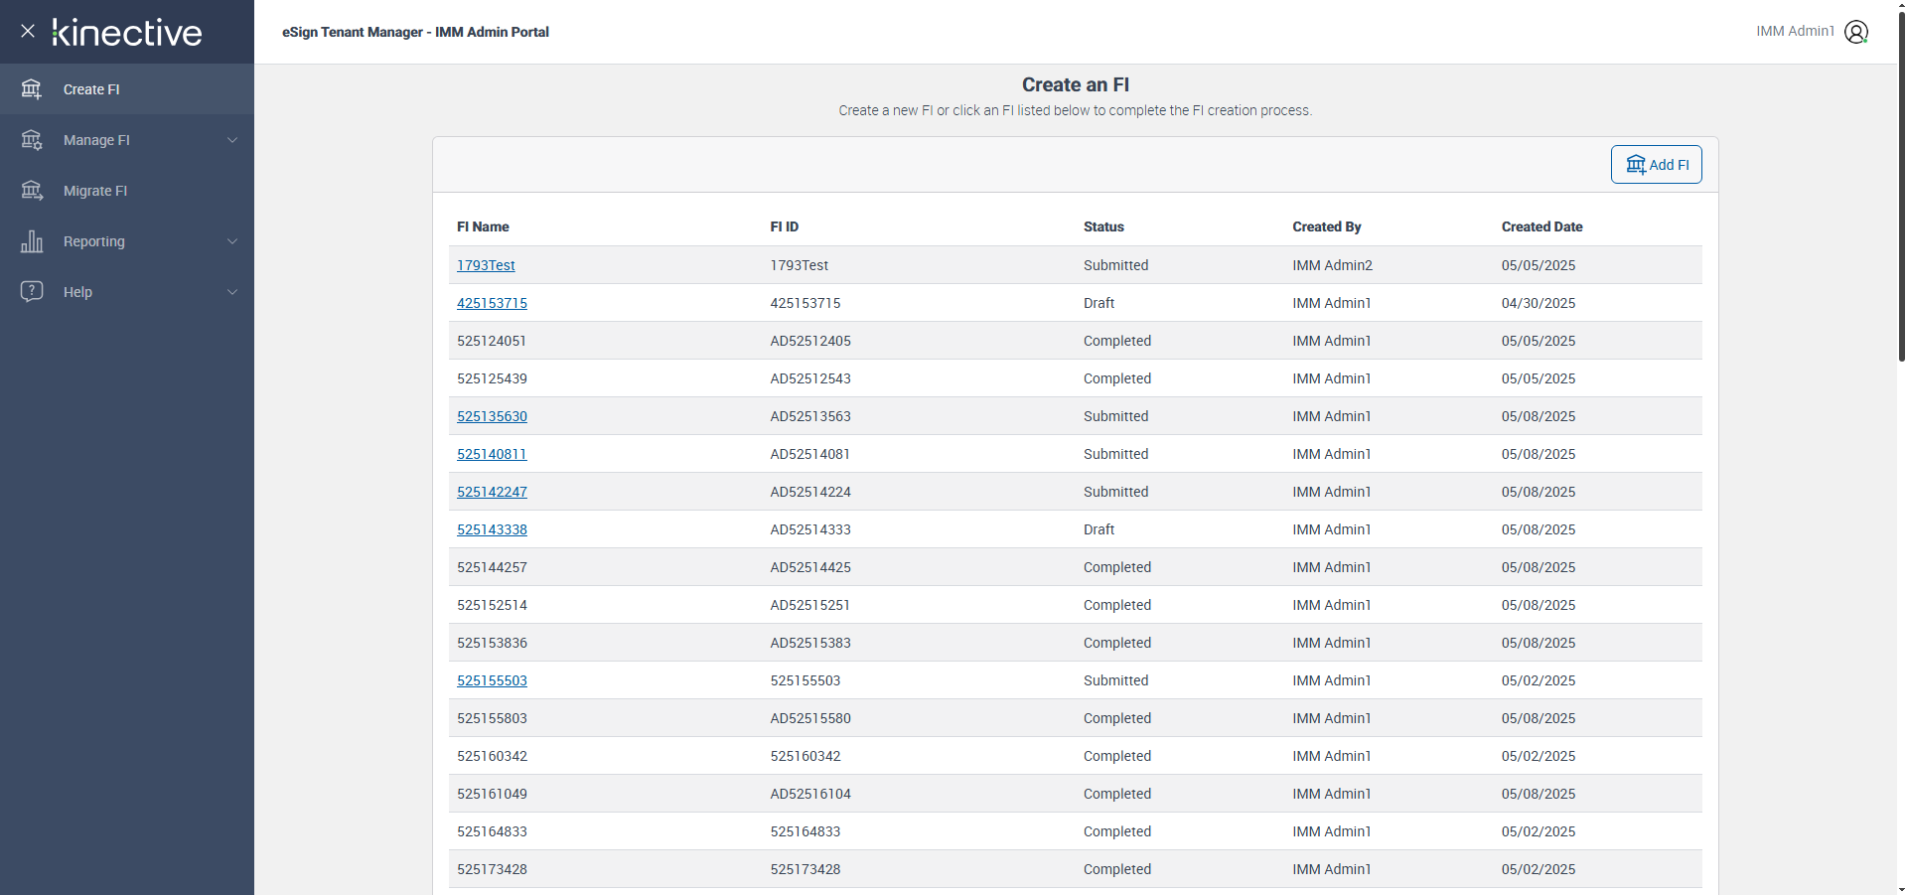This screenshot has width=1907, height=895.
Task: Close the sidebar with the X icon
Action: pyautogui.click(x=28, y=31)
